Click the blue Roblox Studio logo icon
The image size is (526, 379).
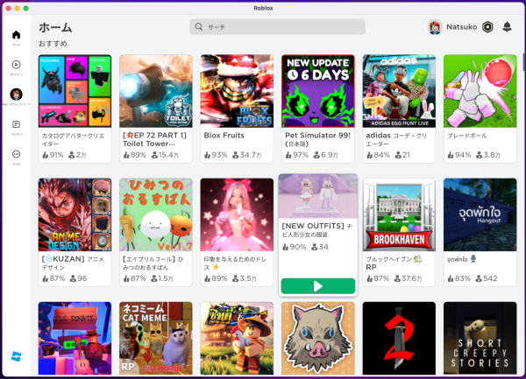point(16,356)
